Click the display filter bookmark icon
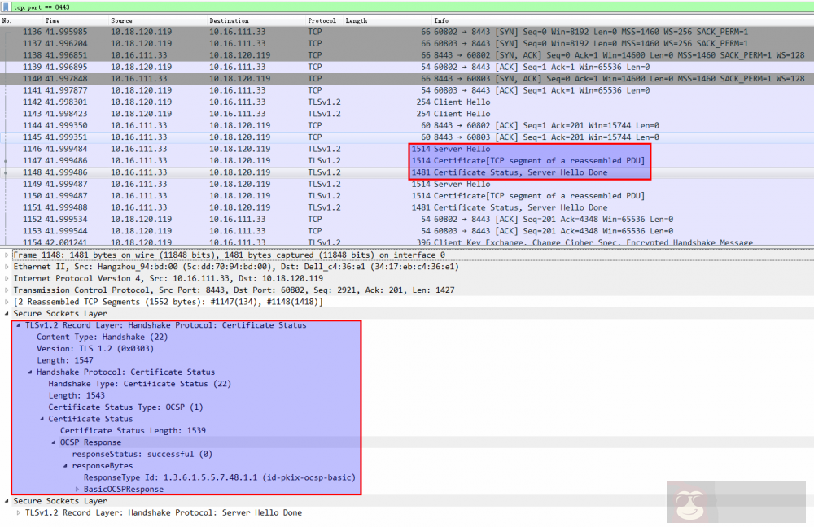Image resolution: width=814 pixels, height=527 pixels. coord(7,7)
